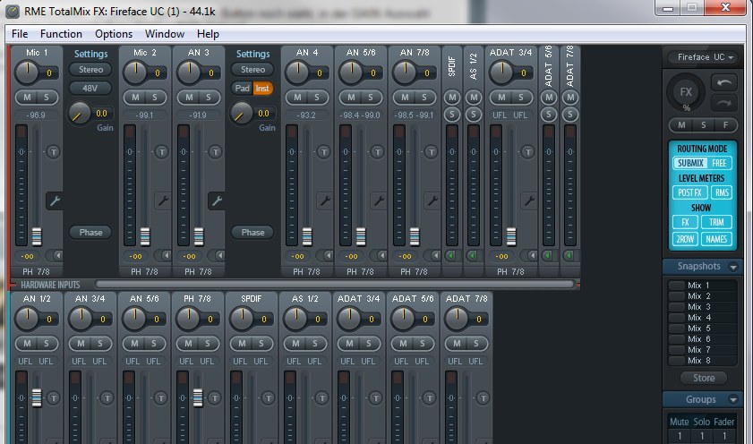The width and height of the screenshot is (753, 444).
Task: Open settings wrench on ADAT 3/4 input channel
Action: (529, 201)
